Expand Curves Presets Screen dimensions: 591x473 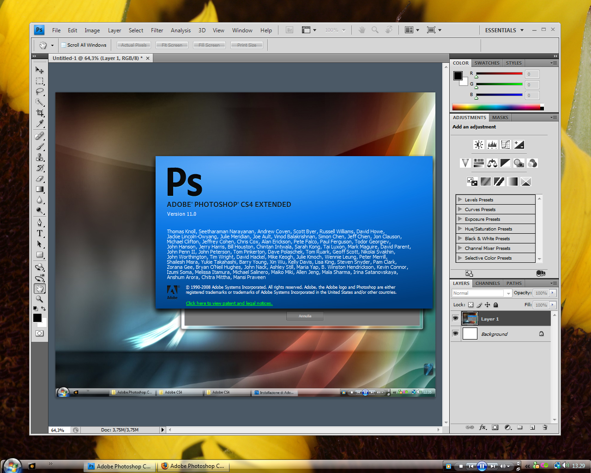[460, 209]
